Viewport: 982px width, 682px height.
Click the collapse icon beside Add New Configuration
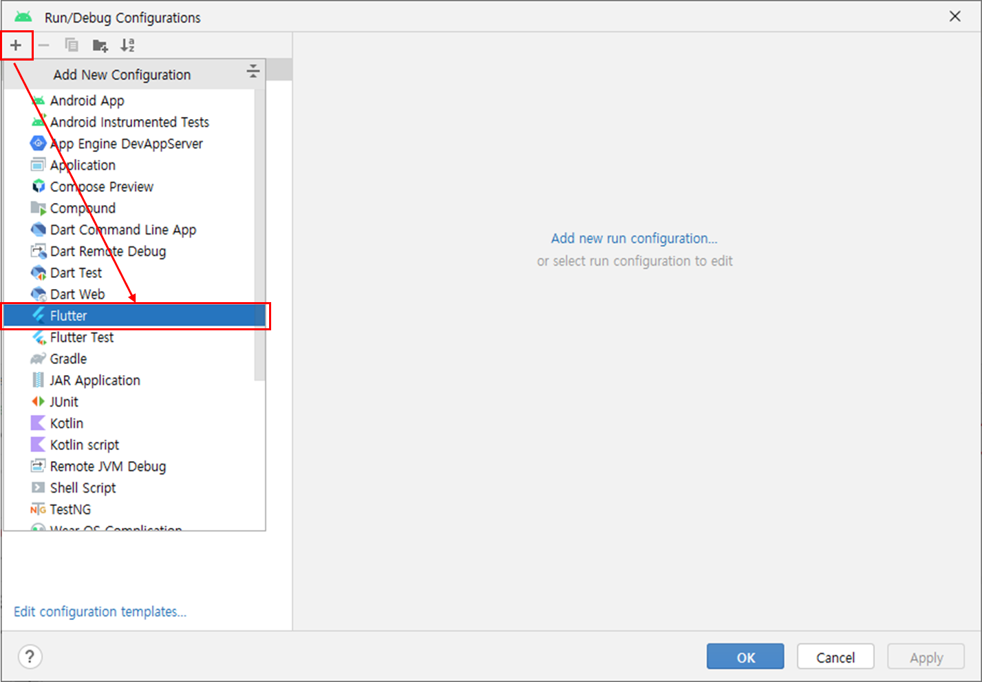tap(253, 71)
